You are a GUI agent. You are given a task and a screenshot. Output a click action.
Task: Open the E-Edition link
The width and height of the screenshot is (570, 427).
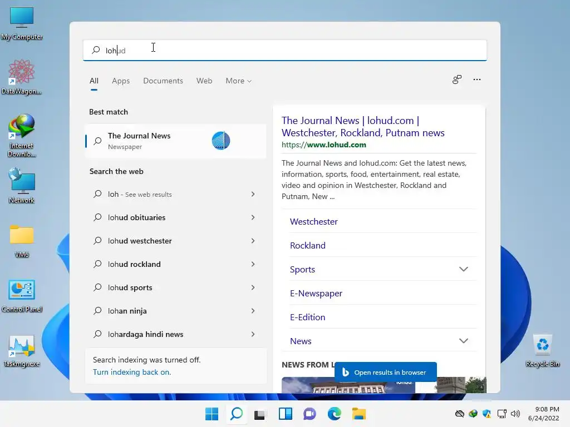307,317
